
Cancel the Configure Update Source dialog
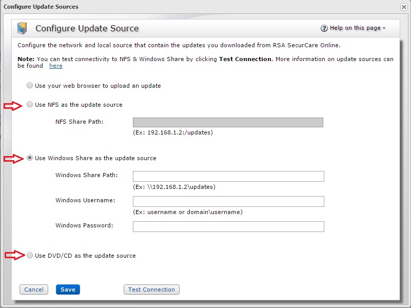pyautogui.click(x=33, y=289)
